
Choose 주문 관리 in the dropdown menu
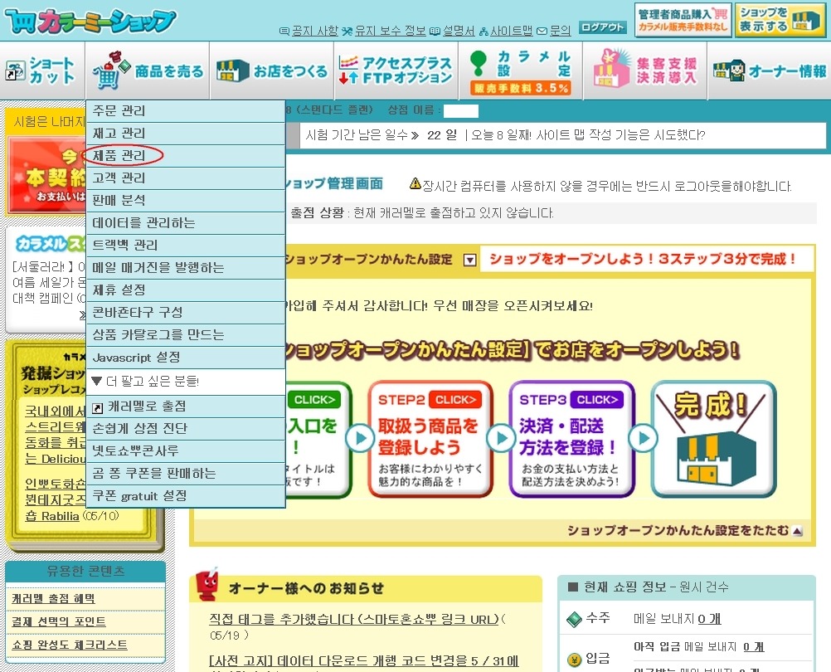[x=119, y=110]
